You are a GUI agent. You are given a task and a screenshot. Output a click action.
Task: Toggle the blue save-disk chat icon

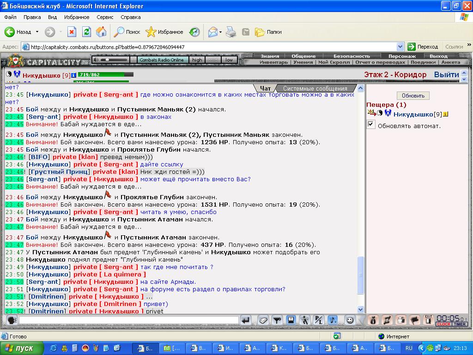[x=291, y=320]
